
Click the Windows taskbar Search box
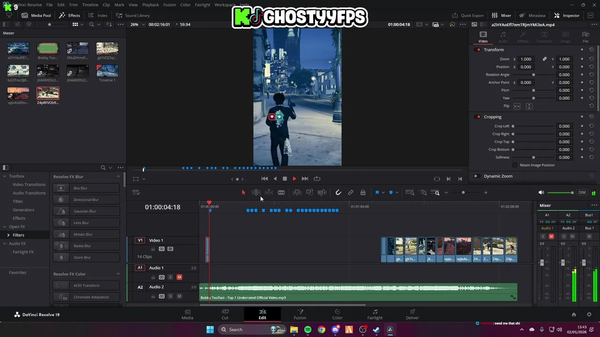[x=253, y=330]
